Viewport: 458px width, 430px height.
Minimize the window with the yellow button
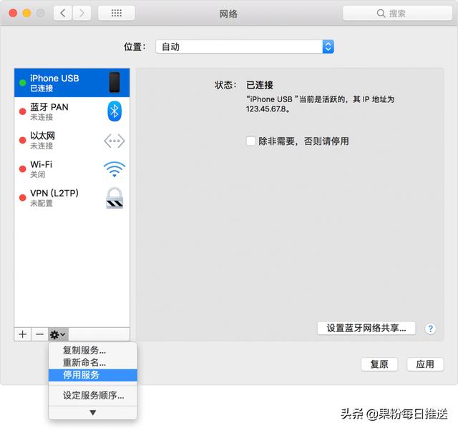point(26,13)
